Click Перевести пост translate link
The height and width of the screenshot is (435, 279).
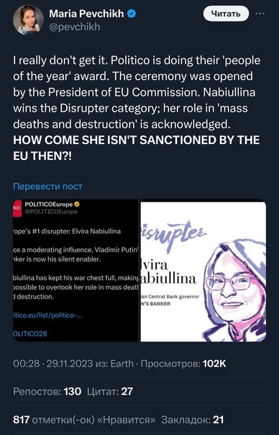coord(47,186)
